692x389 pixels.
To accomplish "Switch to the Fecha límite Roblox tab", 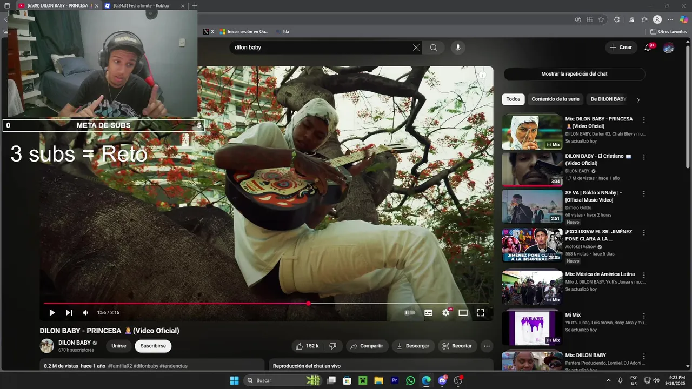I will [142, 6].
